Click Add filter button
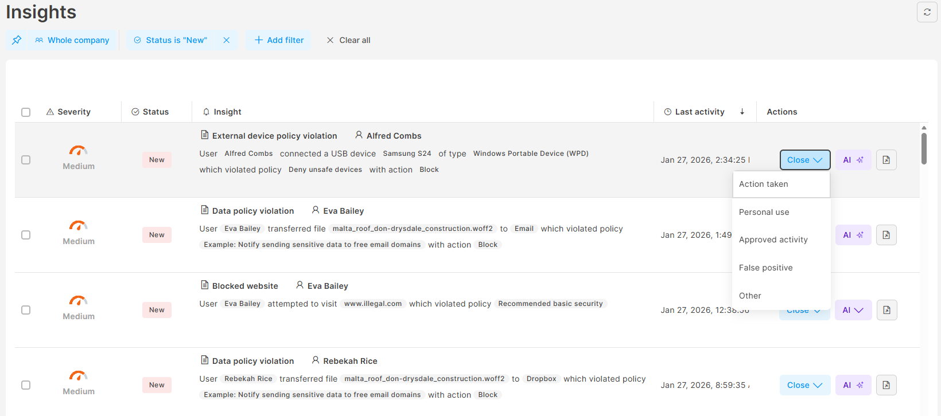The image size is (941, 416). coord(279,40)
